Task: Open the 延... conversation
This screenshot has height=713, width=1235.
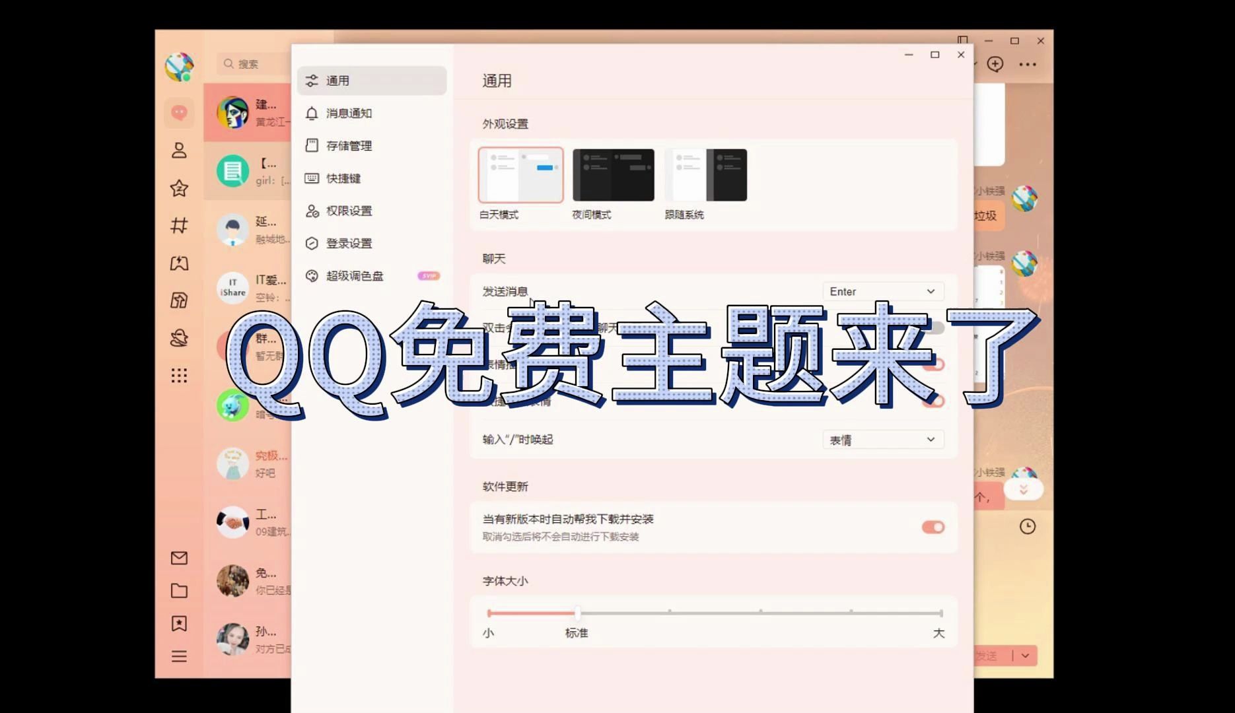Action: point(248,230)
